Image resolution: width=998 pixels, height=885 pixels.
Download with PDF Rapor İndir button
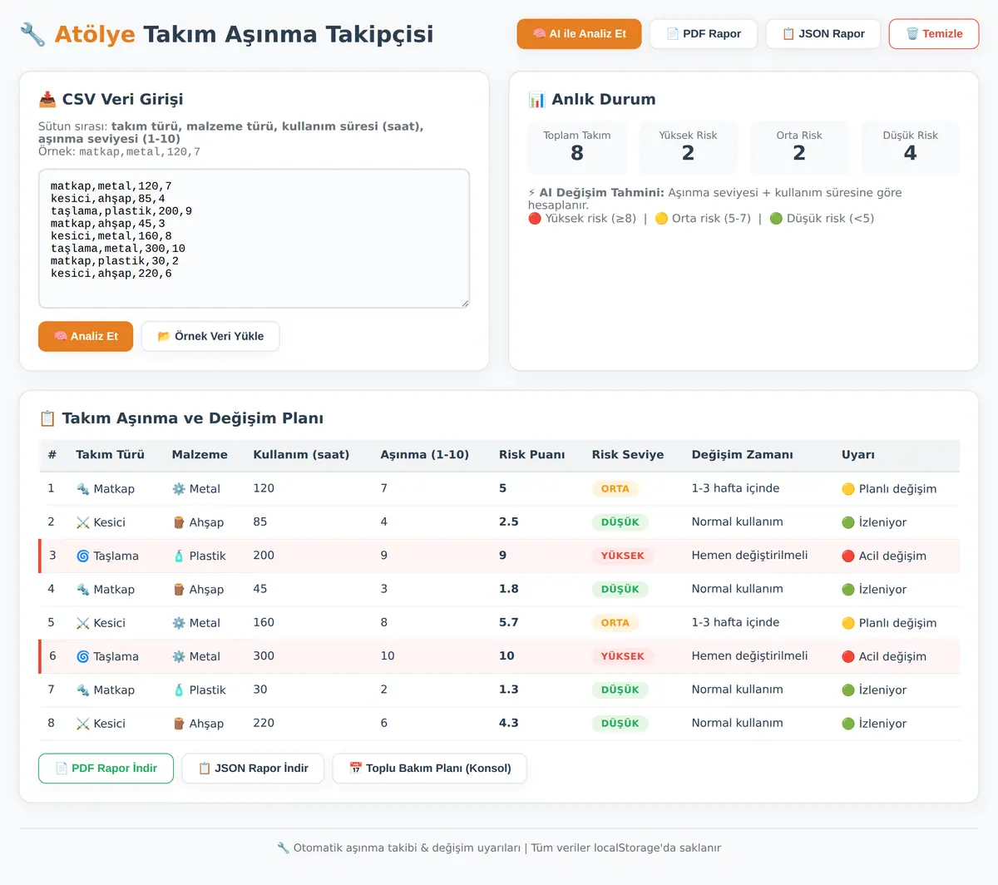[x=106, y=768]
